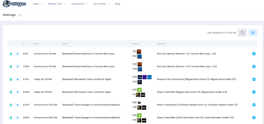Open arbitrage settings gear
Viewport: 264px width, 124px height.
[x=253, y=33]
